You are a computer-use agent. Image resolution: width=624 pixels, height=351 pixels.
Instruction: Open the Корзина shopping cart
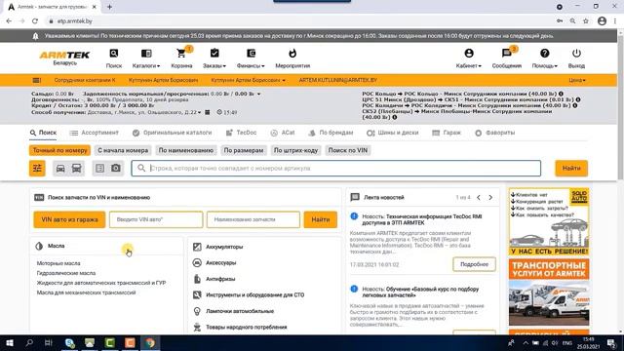tap(181, 58)
